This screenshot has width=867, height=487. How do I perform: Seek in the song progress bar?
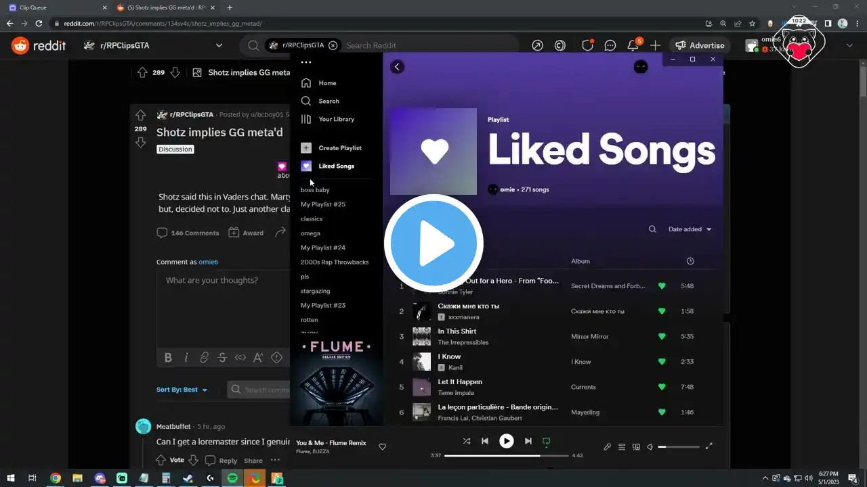[506, 455]
